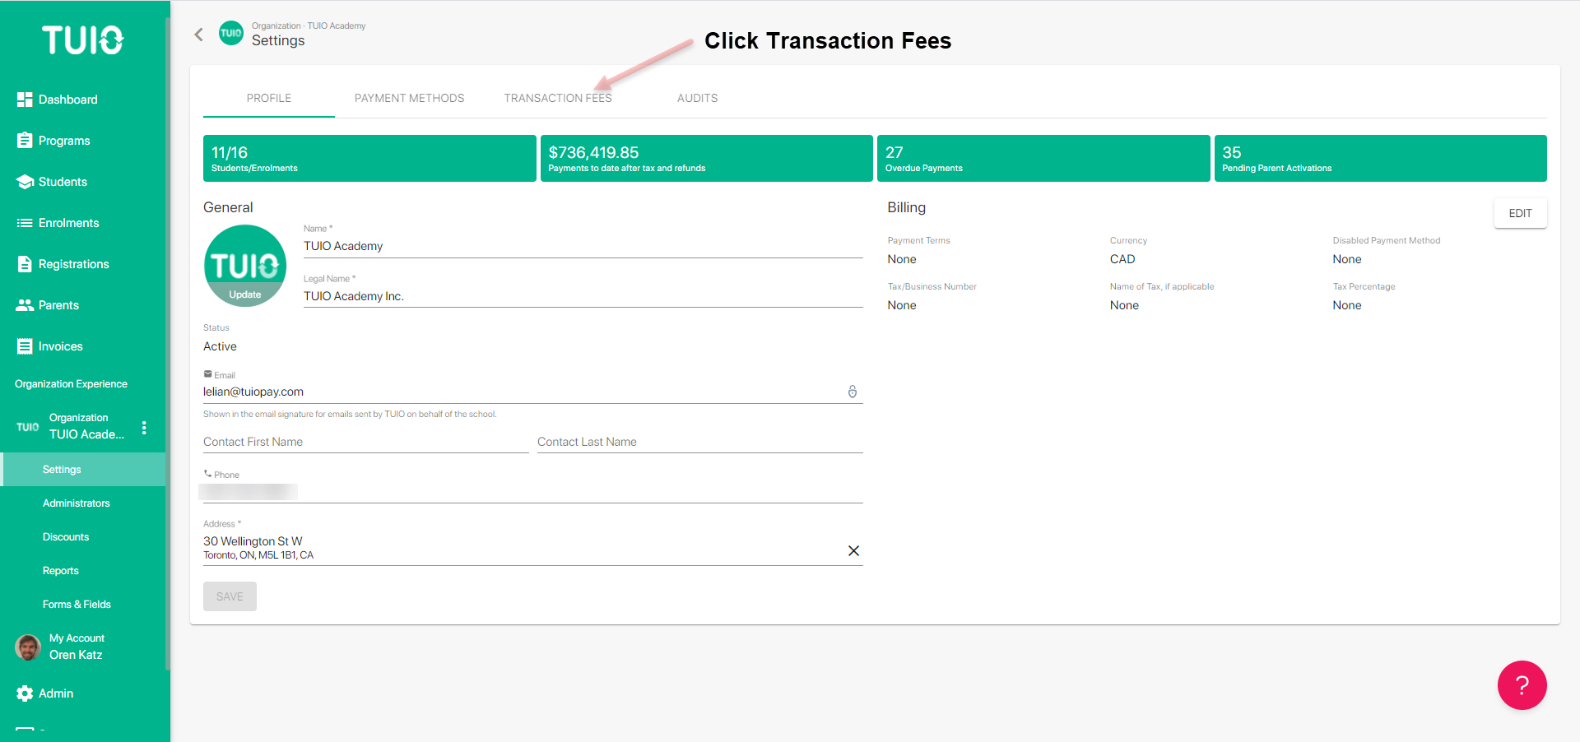Open Reports in the sidebar
Viewport: 1580px width, 742px height.
click(61, 571)
